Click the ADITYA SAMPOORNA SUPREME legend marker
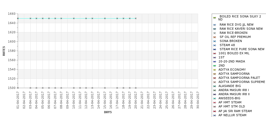This screenshot has width=266, height=117. point(215,82)
